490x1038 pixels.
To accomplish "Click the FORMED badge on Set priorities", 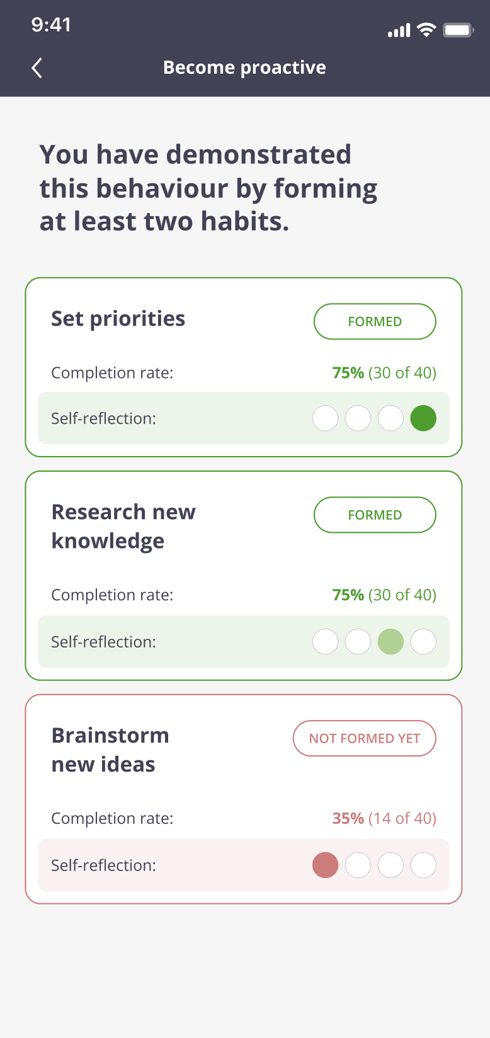I will click(375, 322).
